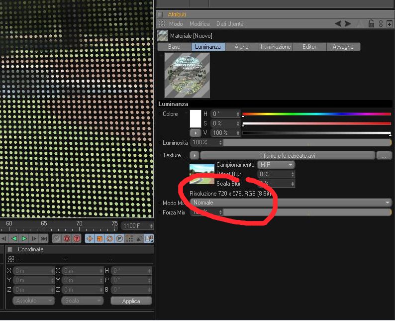Go back with the left arrow in Attributi
Viewport: 395px width, 321px height.
338,24
